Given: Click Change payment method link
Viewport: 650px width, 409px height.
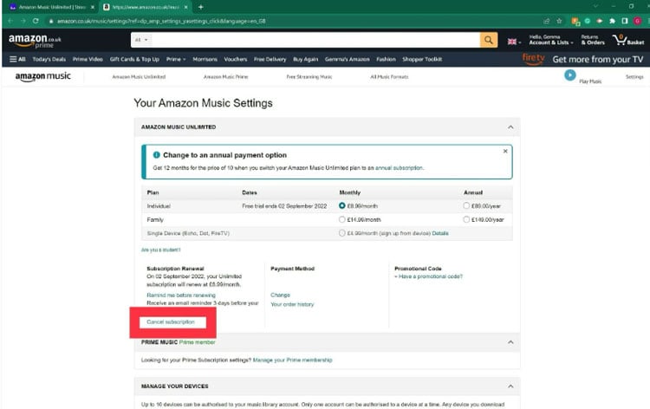Looking at the screenshot, I should click(280, 295).
